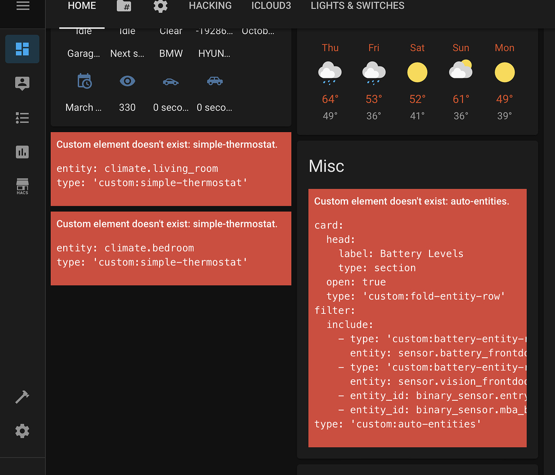Open the Logbook sidebar icon

[x=22, y=118]
